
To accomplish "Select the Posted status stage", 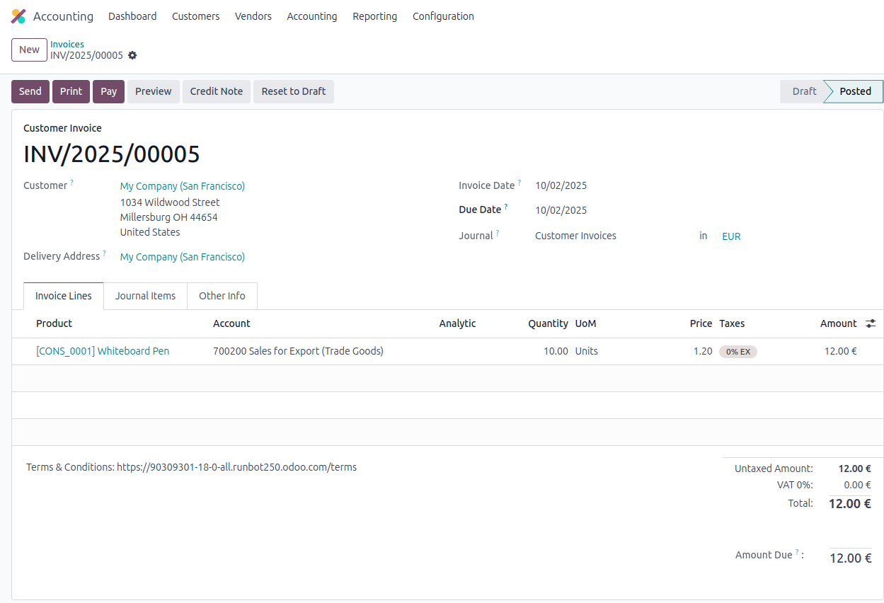I will [855, 91].
